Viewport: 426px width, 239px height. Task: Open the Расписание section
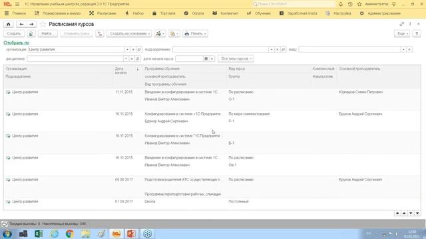[x=103, y=13]
